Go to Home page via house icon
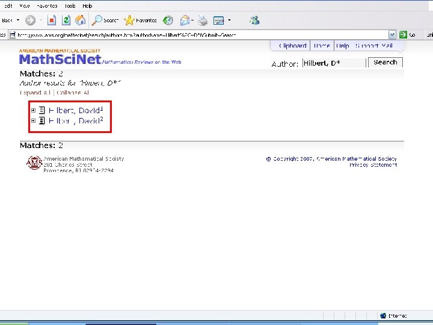This screenshot has width=433, height=325. click(81, 20)
